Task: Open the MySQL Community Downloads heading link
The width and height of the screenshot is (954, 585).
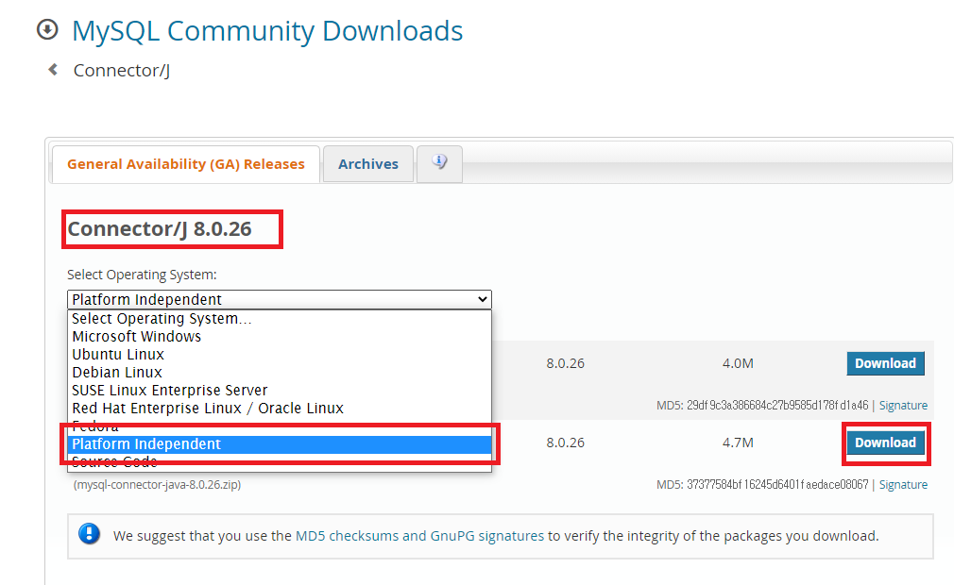Action: (267, 31)
